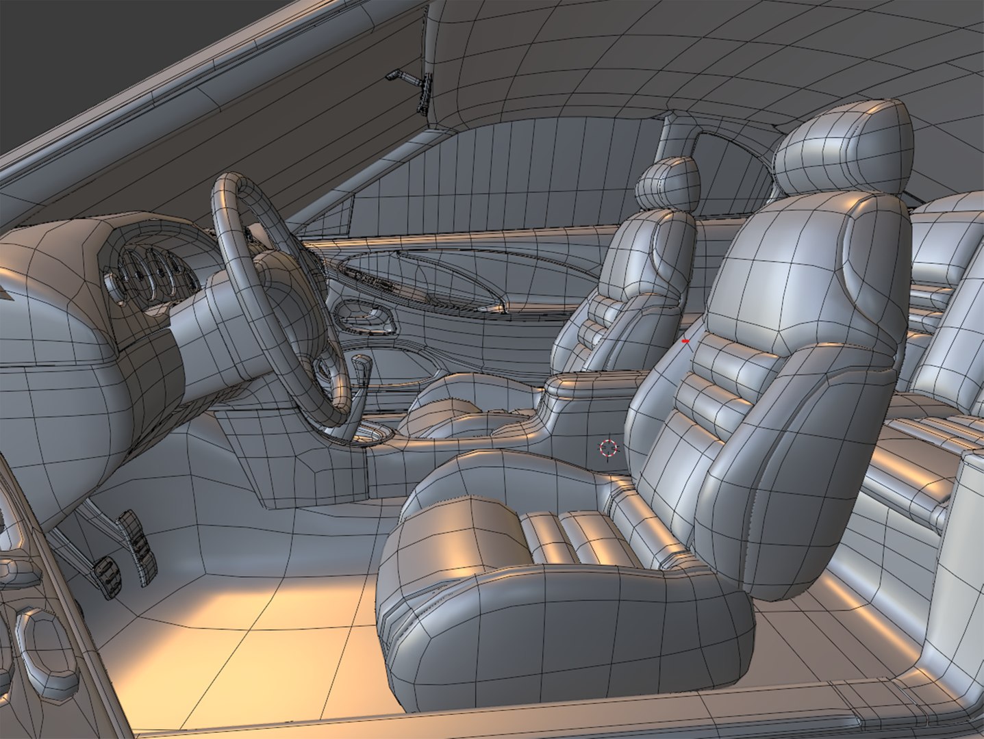Select the front-most seat's headrest
This screenshot has height=739, width=984.
click(x=844, y=148)
